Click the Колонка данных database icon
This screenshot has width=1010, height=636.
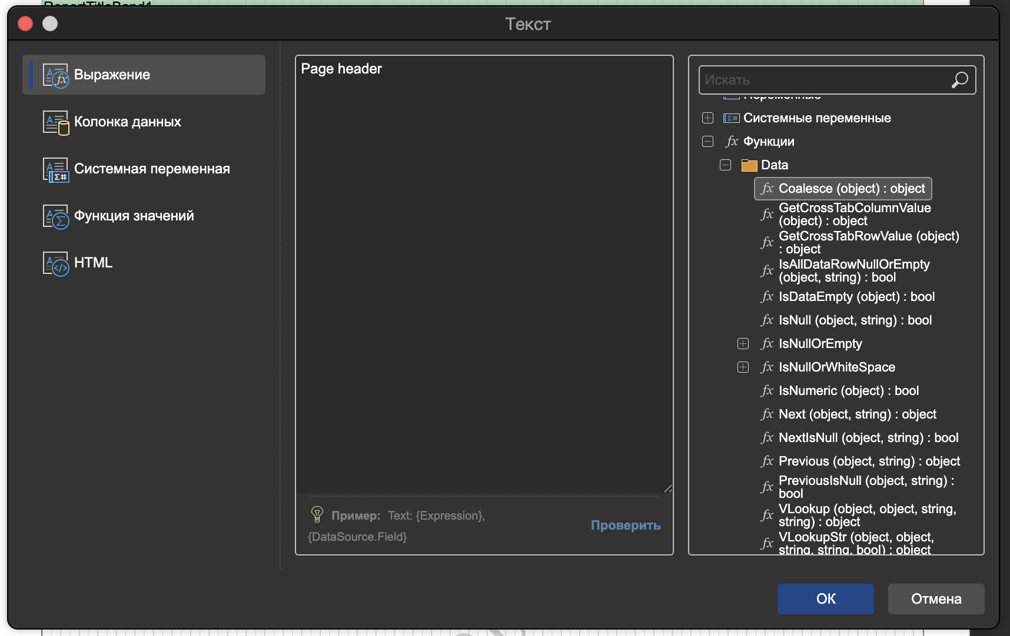[x=56, y=123]
